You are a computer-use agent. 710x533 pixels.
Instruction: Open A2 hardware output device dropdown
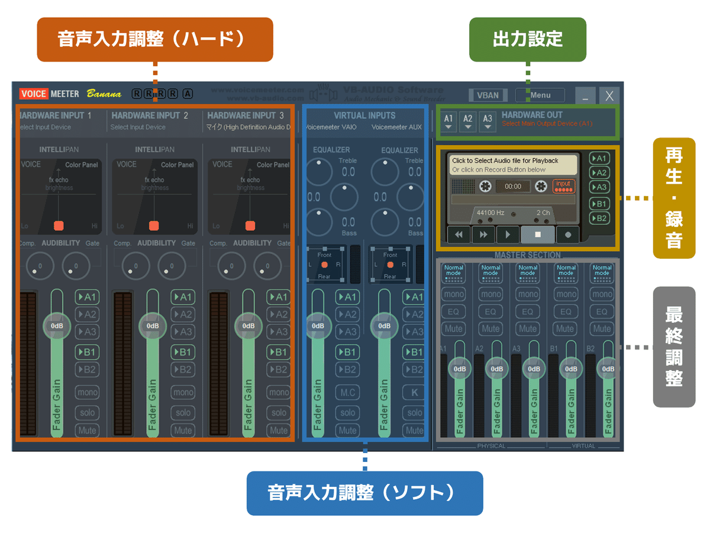[468, 121]
